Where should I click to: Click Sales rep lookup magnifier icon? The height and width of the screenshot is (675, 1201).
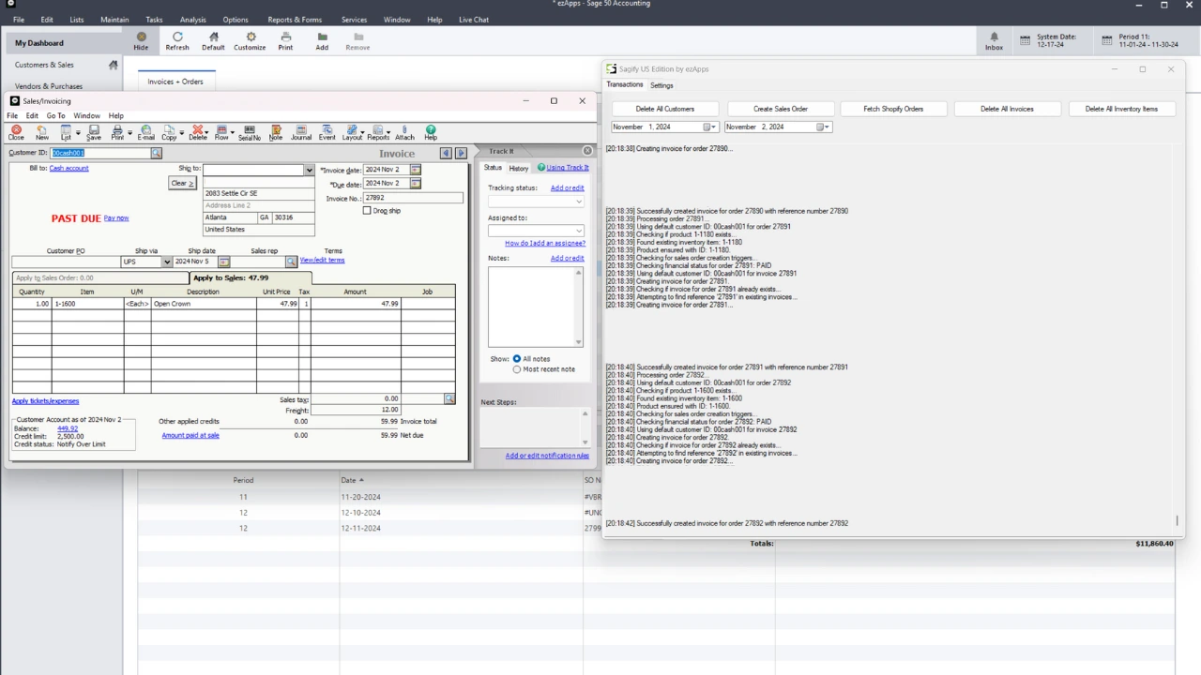(x=292, y=262)
